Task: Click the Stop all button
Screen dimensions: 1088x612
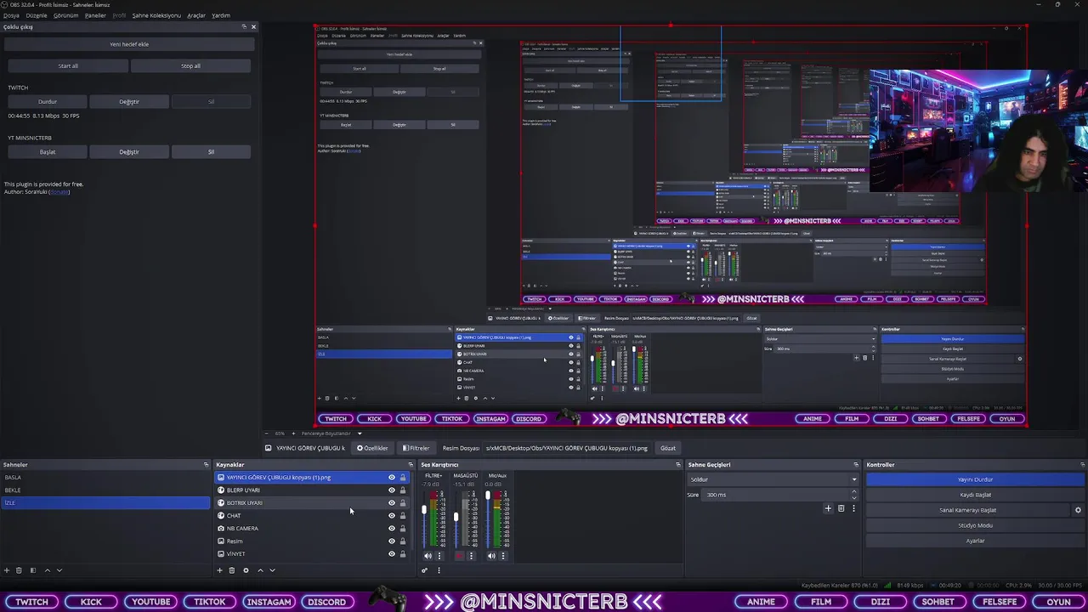Action: (190, 66)
